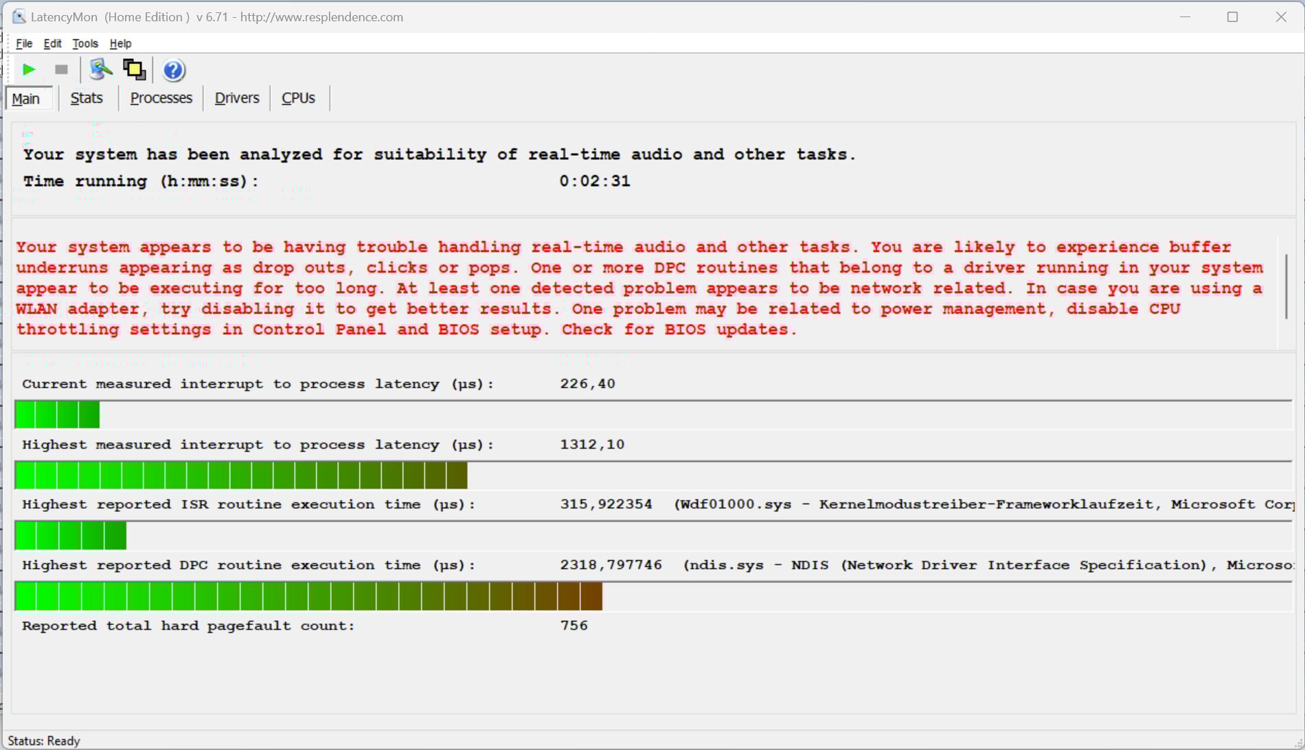The width and height of the screenshot is (1305, 750).
Task: Click the yellow windows overlay toolbar icon
Action: 134,69
